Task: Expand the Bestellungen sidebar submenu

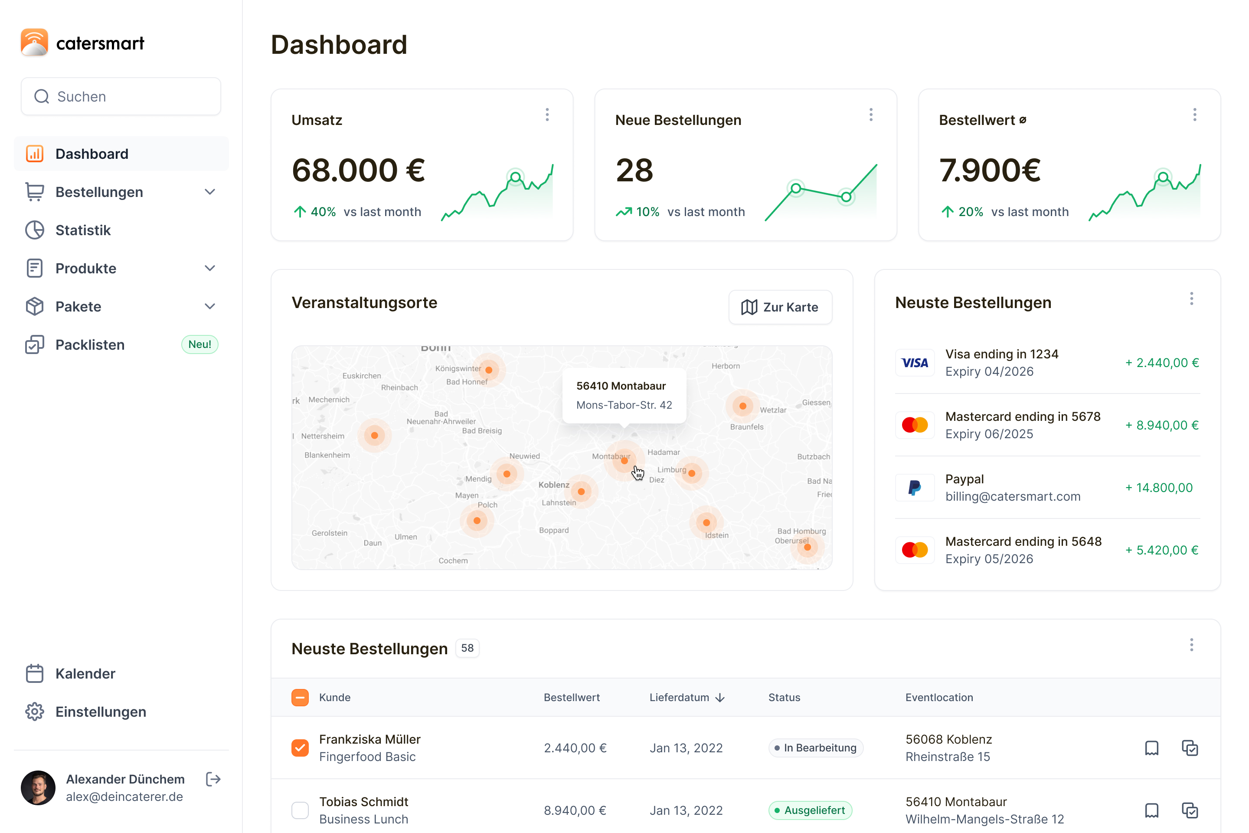Action: pyautogui.click(x=210, y=192)
